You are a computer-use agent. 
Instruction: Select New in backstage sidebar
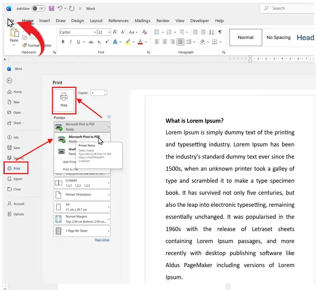[x=13, y=102]
